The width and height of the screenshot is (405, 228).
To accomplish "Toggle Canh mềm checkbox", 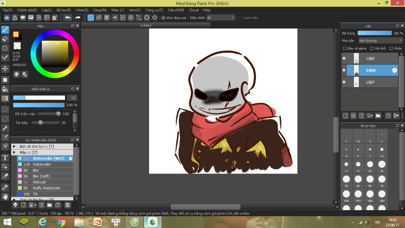I will pyautogui.click(x=240, y=18).
